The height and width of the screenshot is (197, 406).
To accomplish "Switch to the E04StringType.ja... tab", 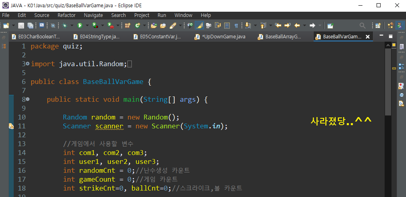I will click(x=97, y=37).
